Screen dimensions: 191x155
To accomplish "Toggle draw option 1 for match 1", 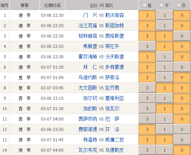I will (x=165, y=15).
